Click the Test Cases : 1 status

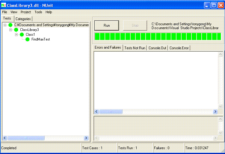click(x=92, y=148)
